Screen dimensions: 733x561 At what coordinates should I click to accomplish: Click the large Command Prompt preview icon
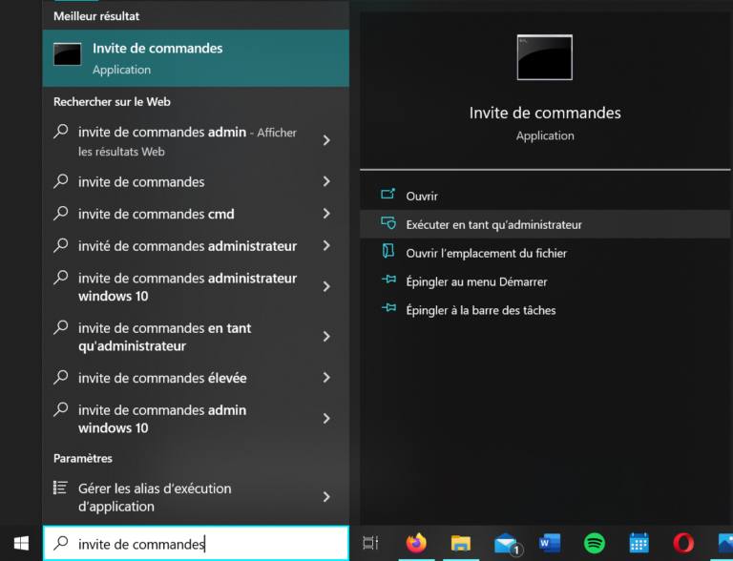[x=545, y=57]
